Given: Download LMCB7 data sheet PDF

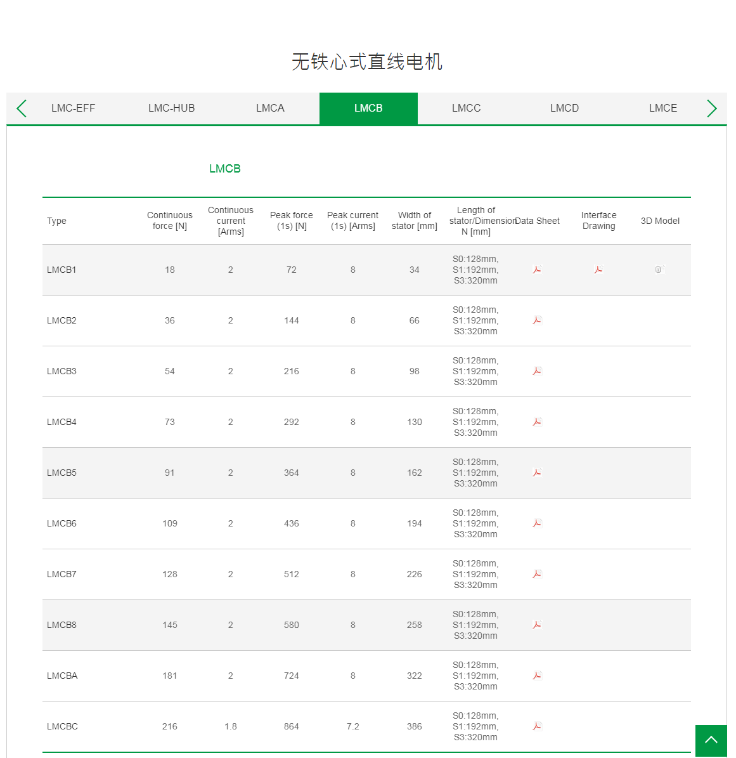Looking at the screenshot, I should click(x=537, y=574).
